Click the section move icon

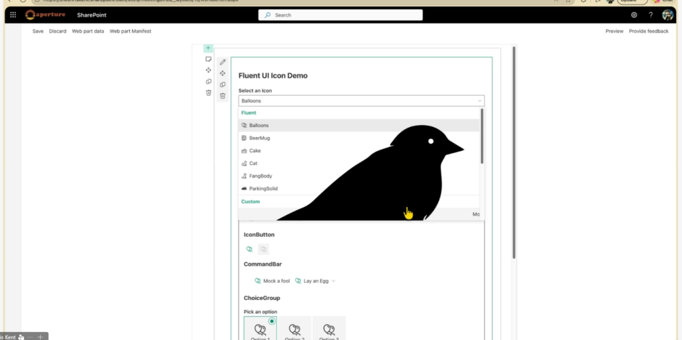[208, 70]
